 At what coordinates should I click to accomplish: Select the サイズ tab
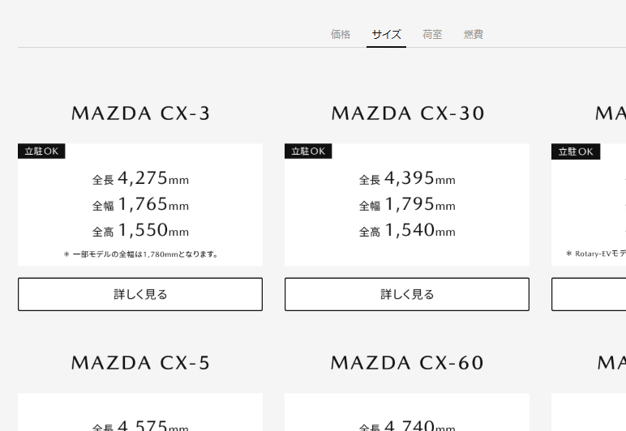click(386, 34)
